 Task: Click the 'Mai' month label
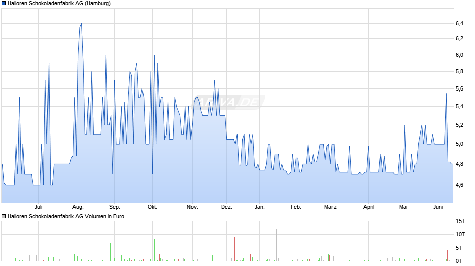pos(403,207)
